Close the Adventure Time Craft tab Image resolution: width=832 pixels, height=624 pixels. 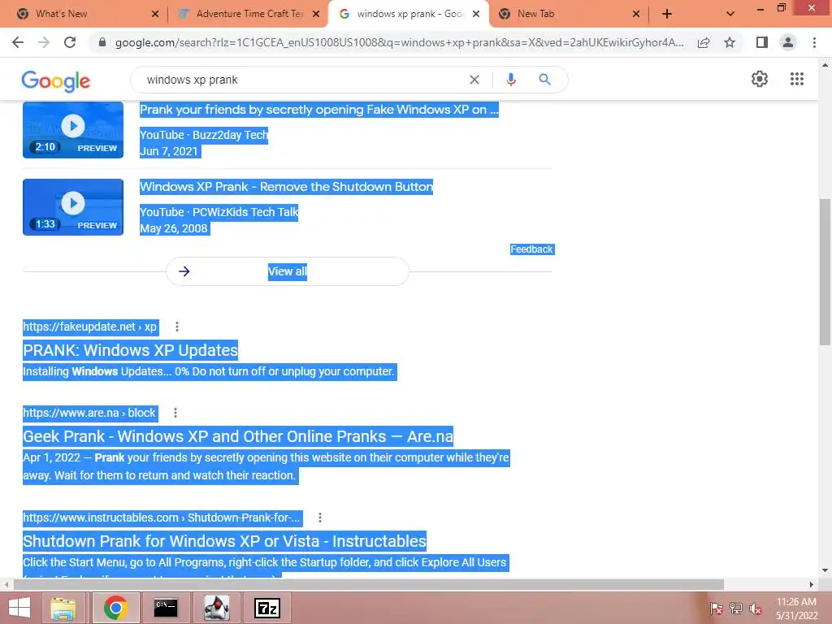316,14
